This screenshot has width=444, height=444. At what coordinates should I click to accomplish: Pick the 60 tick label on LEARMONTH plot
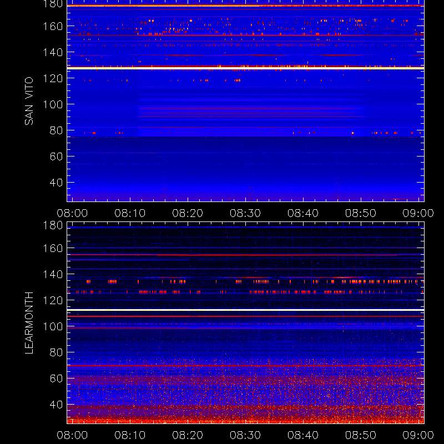pos(57,379)
